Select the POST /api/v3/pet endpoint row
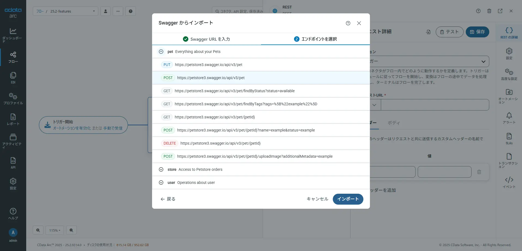This screenshot has width=522, height=251. pos(261,78)
